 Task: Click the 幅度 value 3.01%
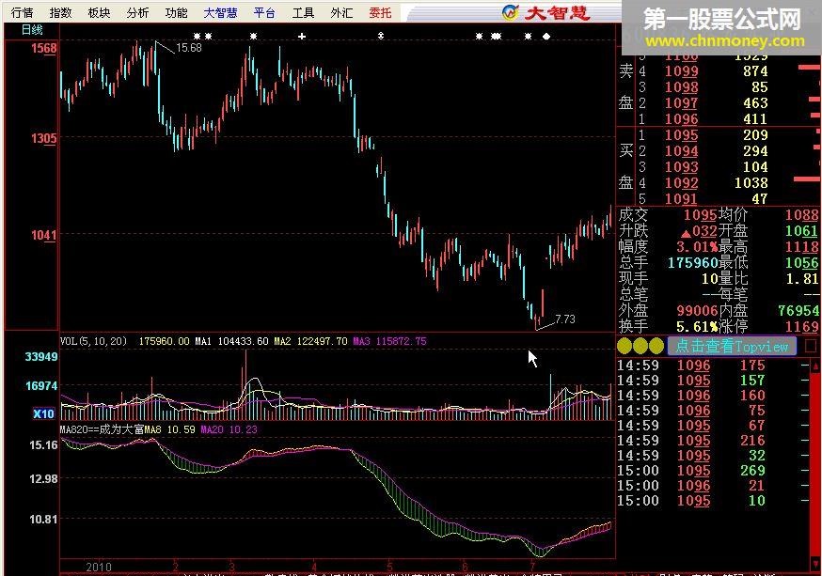[x=697, y=246]
